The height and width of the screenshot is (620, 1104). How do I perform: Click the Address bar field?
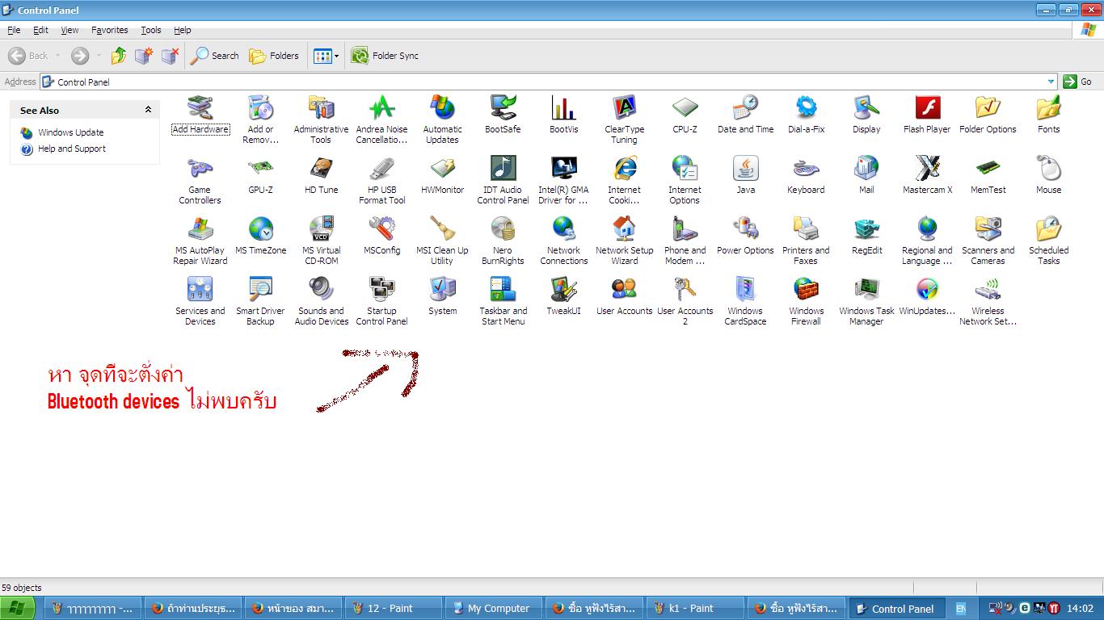click(x=548, y=82)
